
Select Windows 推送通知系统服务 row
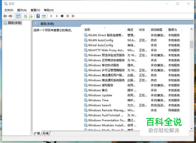click(132, 80)
